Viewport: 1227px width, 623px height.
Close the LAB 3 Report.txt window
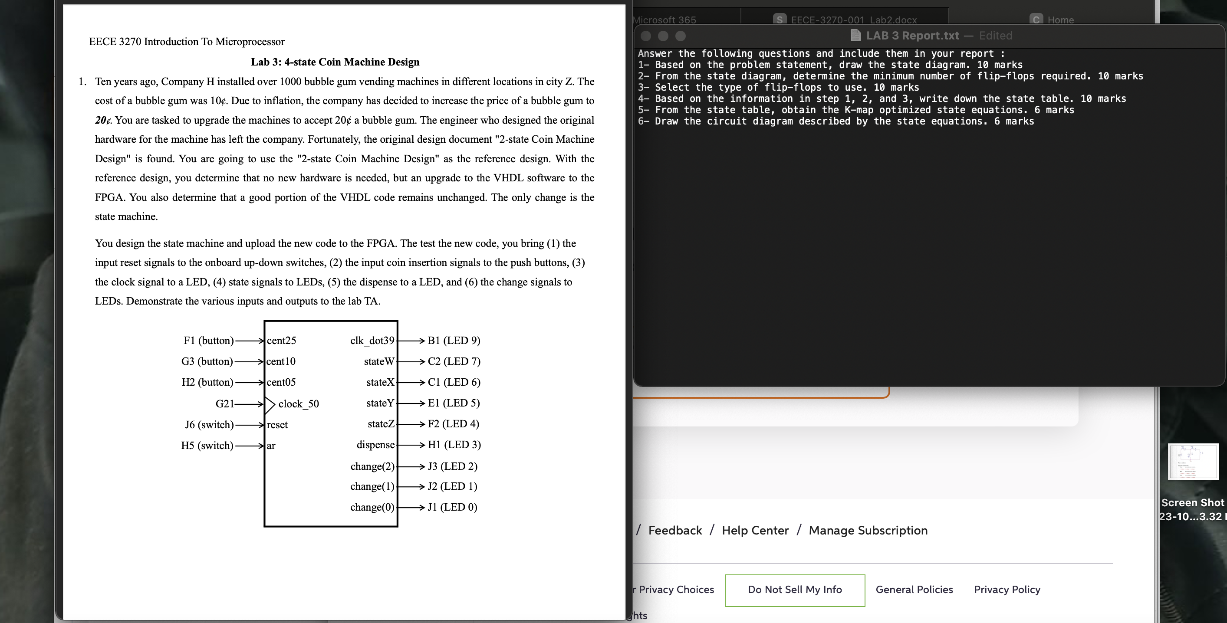coord(646,36)
